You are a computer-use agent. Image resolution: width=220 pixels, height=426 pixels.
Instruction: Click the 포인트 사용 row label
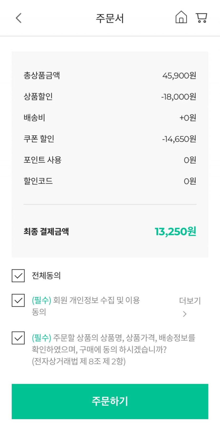point(42,160)
